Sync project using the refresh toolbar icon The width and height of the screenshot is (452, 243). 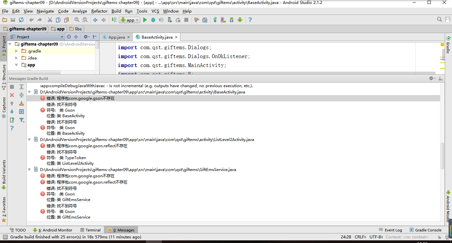[21, 20]
